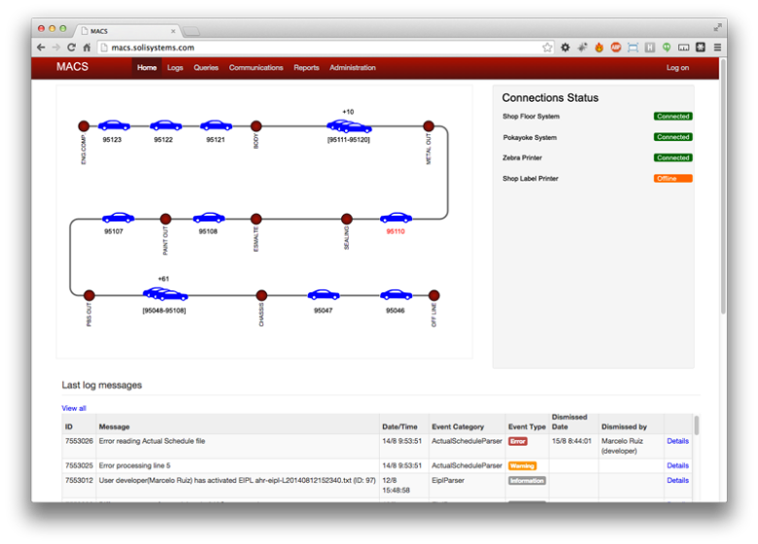Click the Offline status badge for Shop Label Printer

coord(672,179)
